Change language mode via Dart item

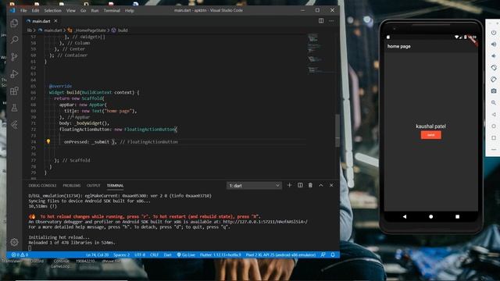(x=167, y=255)
